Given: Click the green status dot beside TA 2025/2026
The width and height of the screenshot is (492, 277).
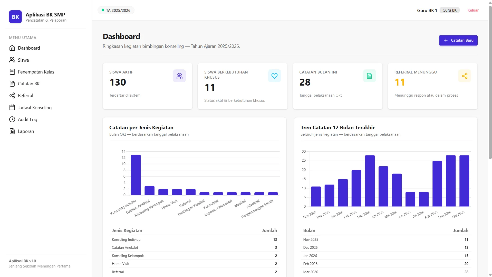Looking at the screenshot, I should pyautogui.click(x=103, y=10).
